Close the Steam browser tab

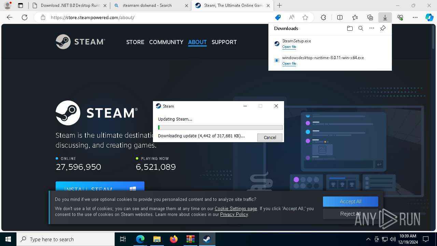coord(268,5)
